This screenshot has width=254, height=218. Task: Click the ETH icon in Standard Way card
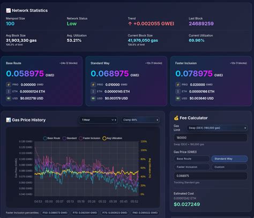tap(93, 92)
